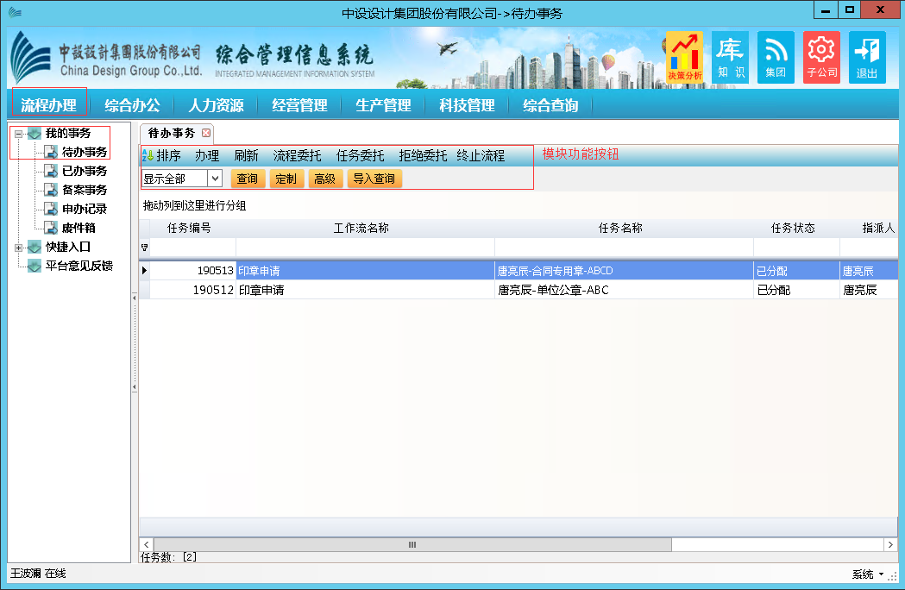The width and height of the screenshot is (905, 590).
Task: Click the 拒绝委托 toolbar button
Action: tap(423, 156)
